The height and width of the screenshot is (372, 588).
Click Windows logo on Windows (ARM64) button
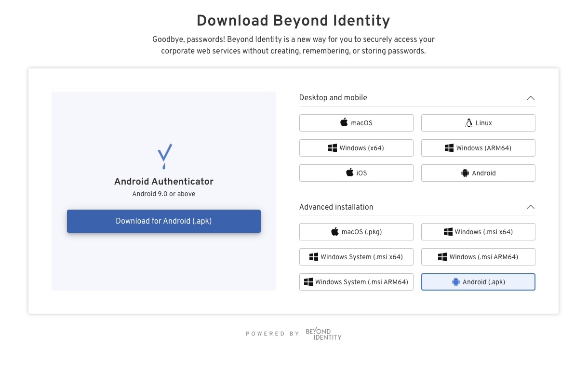449,148
